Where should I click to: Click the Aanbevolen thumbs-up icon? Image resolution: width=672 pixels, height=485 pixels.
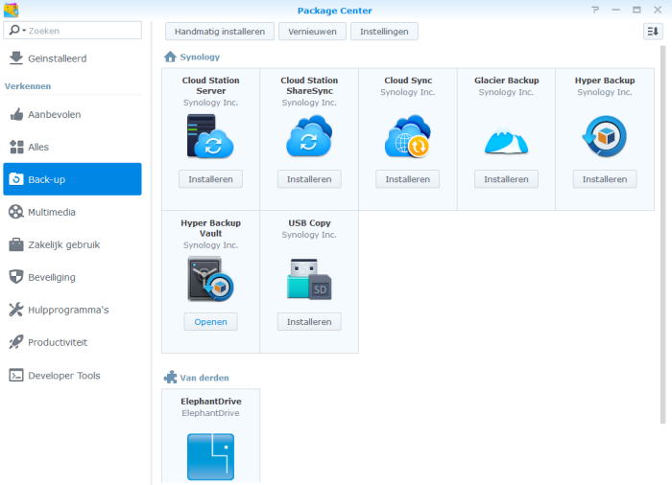click(16, 114)
